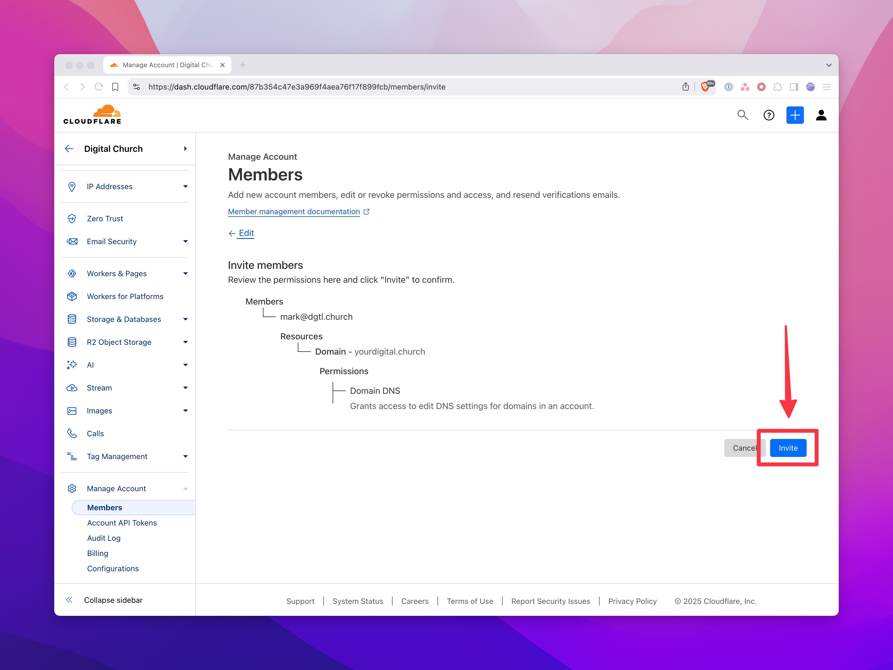
Task: Click the Edit back link
Action: 246,233
